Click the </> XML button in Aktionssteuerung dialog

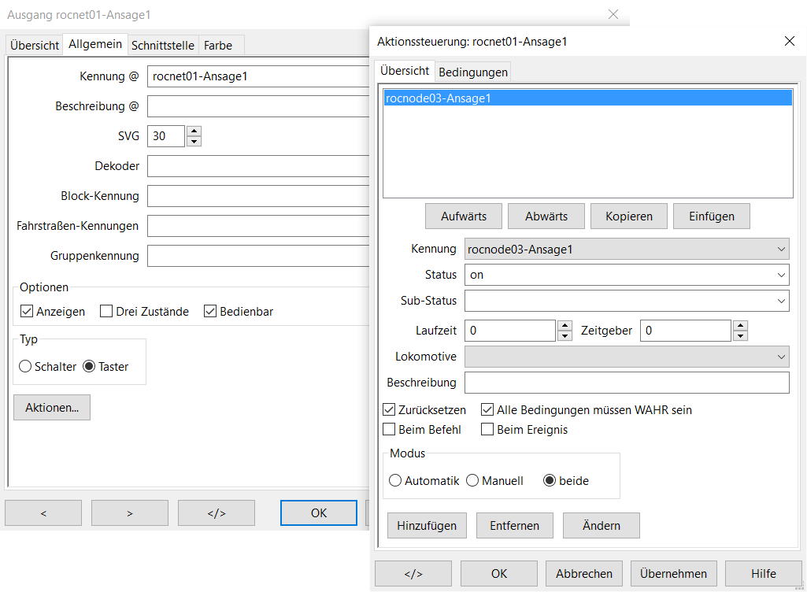point(413,574)
